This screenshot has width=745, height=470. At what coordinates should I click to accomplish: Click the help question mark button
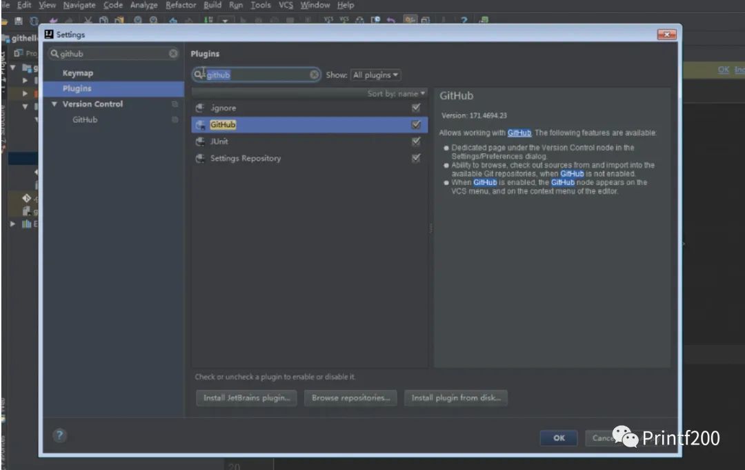[59, 435]
